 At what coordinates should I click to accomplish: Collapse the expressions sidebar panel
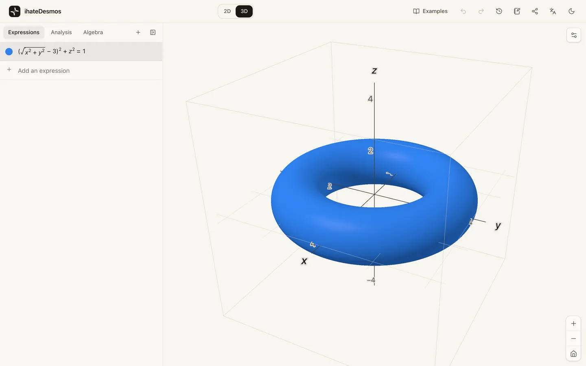(x=153, y=33)
